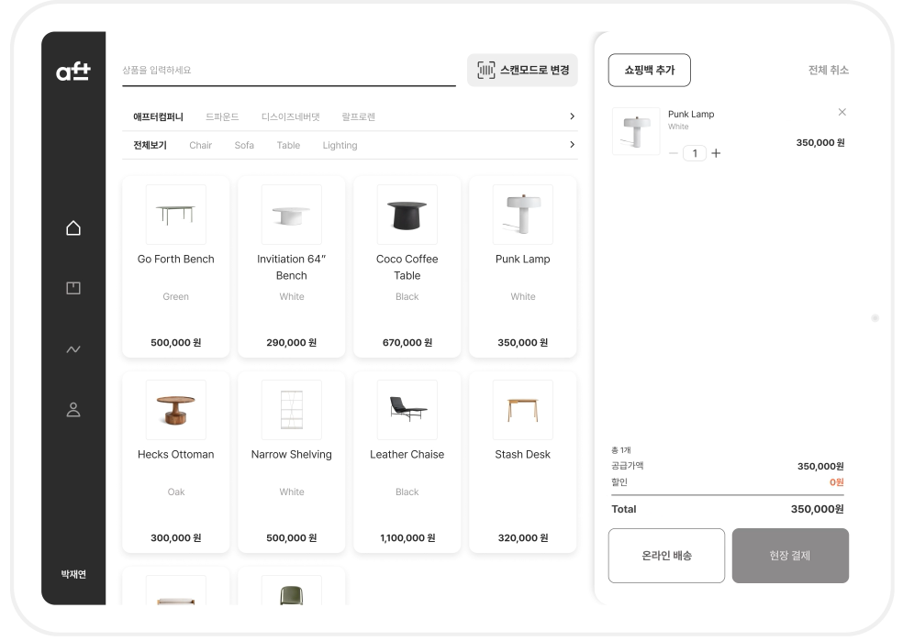Increase Punk Lamp quantity with plus

pos(716,153)
